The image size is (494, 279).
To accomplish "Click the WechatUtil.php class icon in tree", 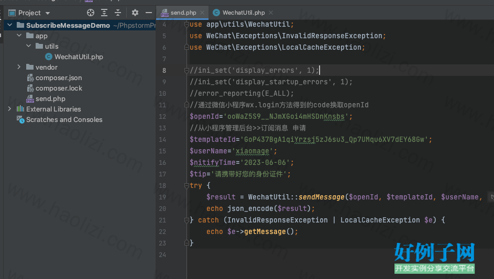I will point(49,57).
